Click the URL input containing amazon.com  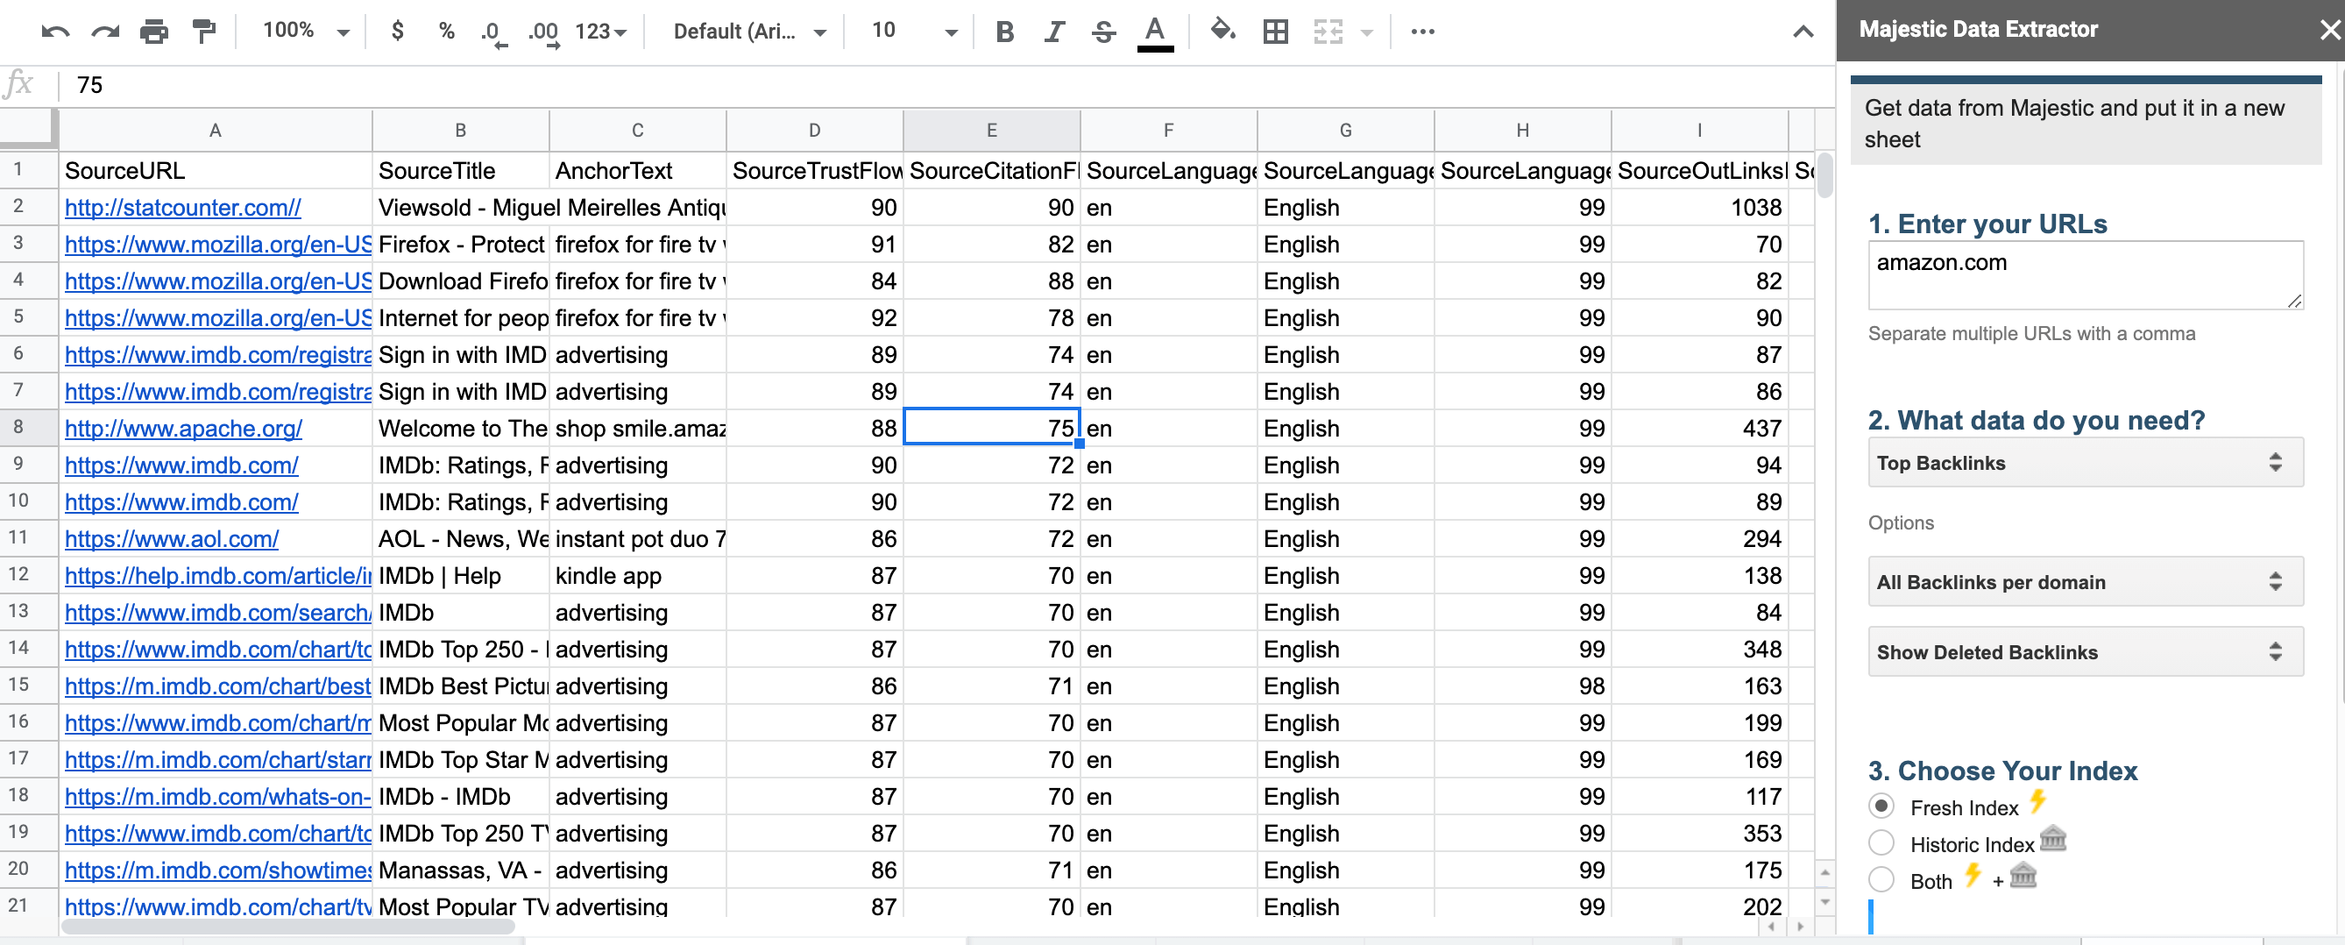coord(2085,275)
